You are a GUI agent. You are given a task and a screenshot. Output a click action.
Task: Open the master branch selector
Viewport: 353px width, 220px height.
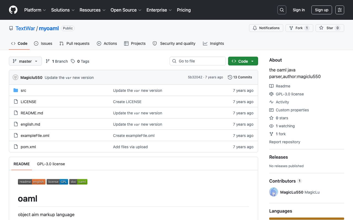pos(25,61)
